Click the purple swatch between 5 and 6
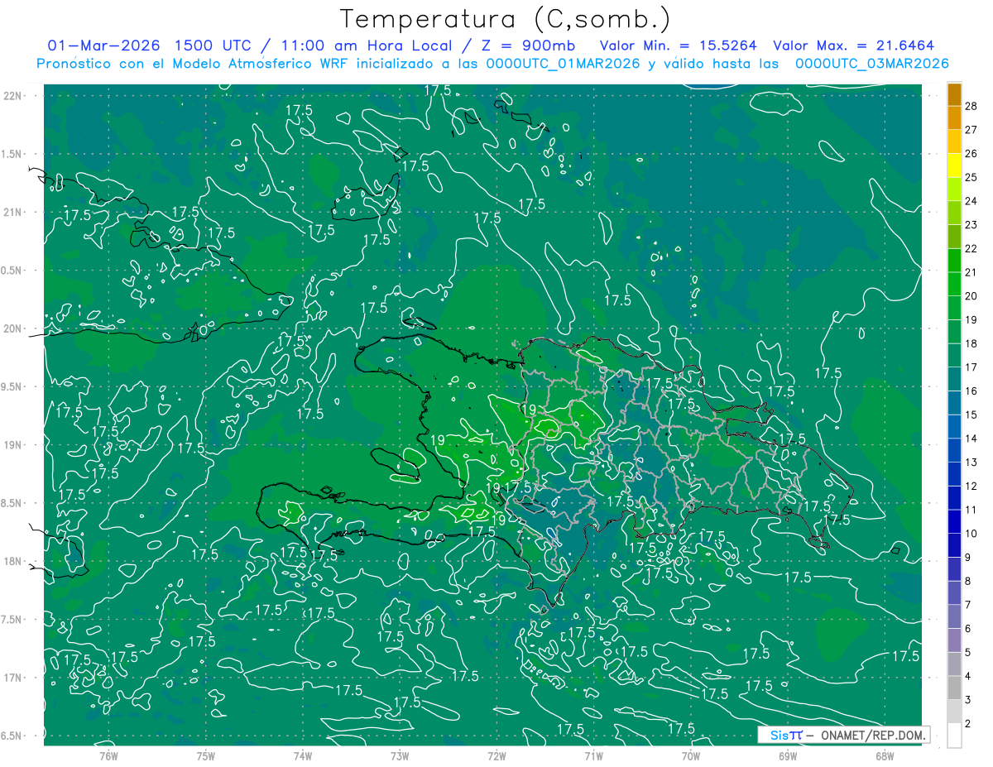The height and width of the screenshot is (767, 993). [954, 641]
